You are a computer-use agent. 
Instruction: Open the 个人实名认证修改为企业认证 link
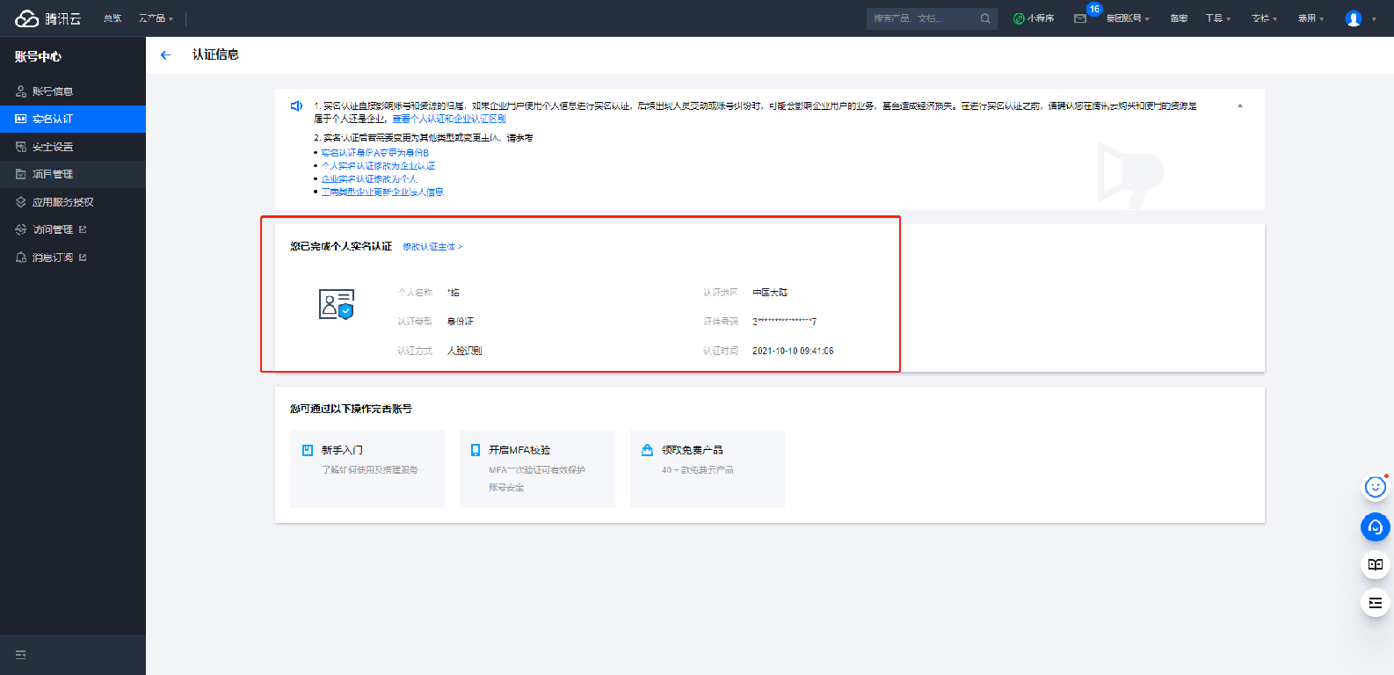(x=378, y=166)
